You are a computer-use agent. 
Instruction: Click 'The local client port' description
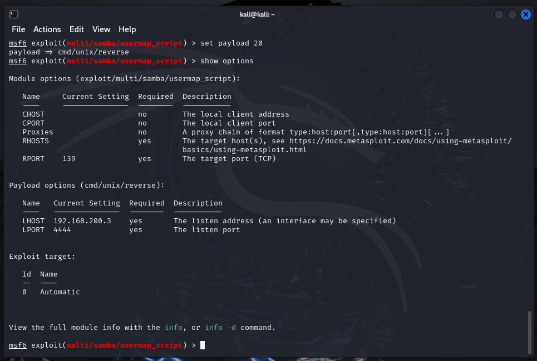tap(229, 123)
